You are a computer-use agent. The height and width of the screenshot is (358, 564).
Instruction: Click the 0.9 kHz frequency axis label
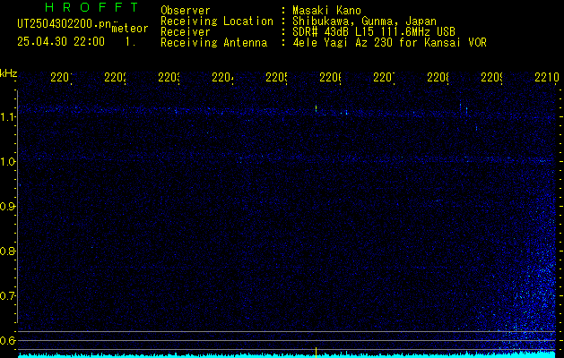(7, 207)
